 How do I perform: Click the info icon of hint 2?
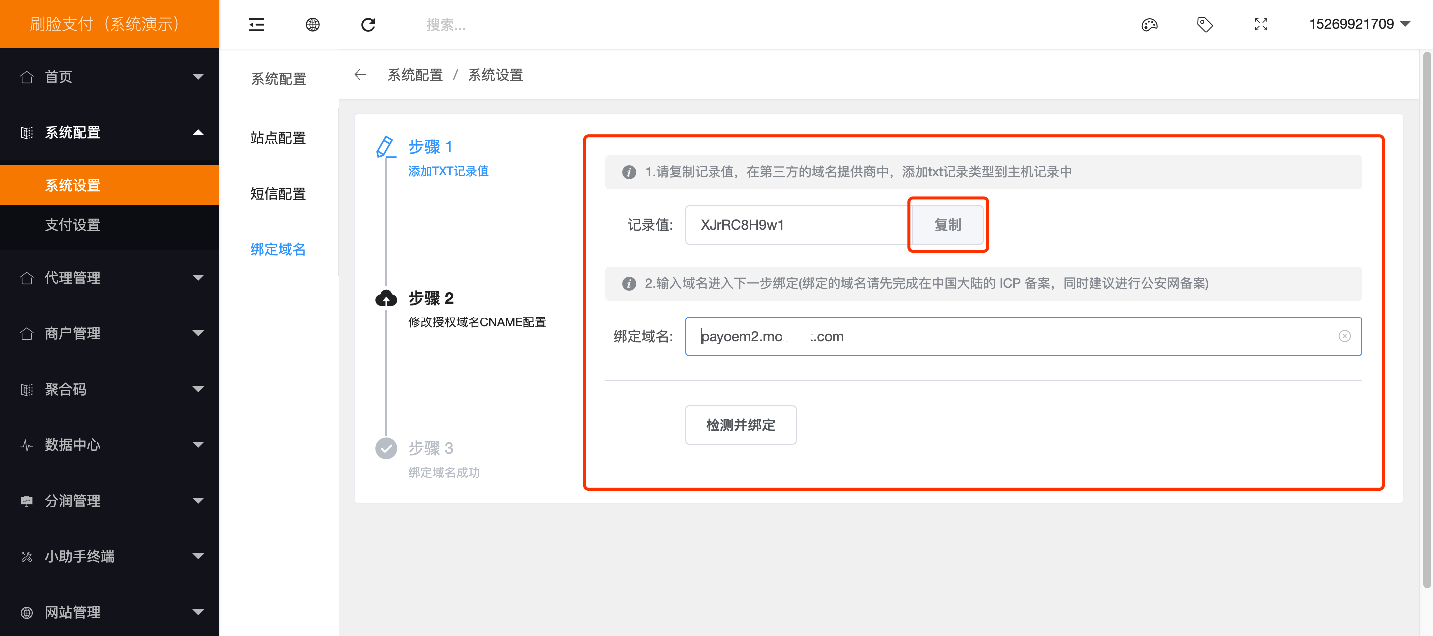click(628, 284)
